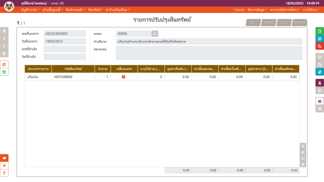Open the orange search records icon
324x182 pixels.
click(x=4, y=64)
